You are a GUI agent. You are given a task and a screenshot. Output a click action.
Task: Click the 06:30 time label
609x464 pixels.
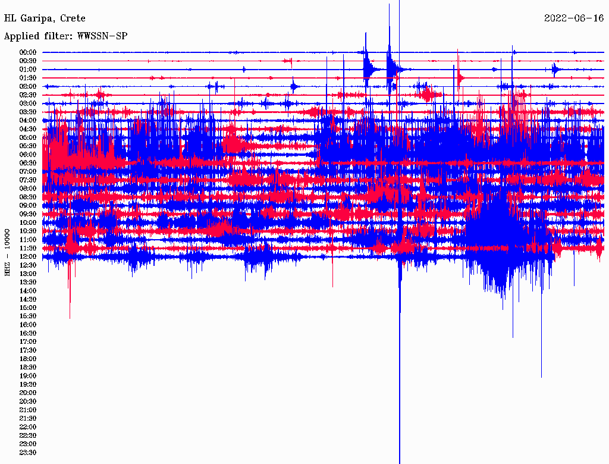pos(28,163)
